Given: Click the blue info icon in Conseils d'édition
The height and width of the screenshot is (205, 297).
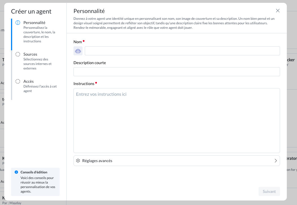Looking at the screenshot, I should tap(16, 172).
